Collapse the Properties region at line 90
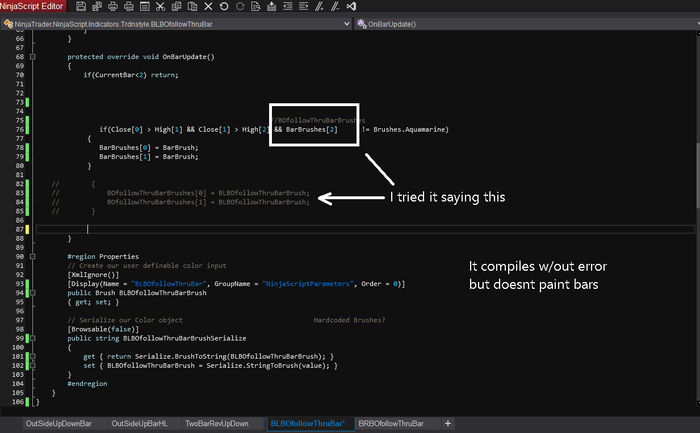 pyautogui.click(x=32, y=257)
